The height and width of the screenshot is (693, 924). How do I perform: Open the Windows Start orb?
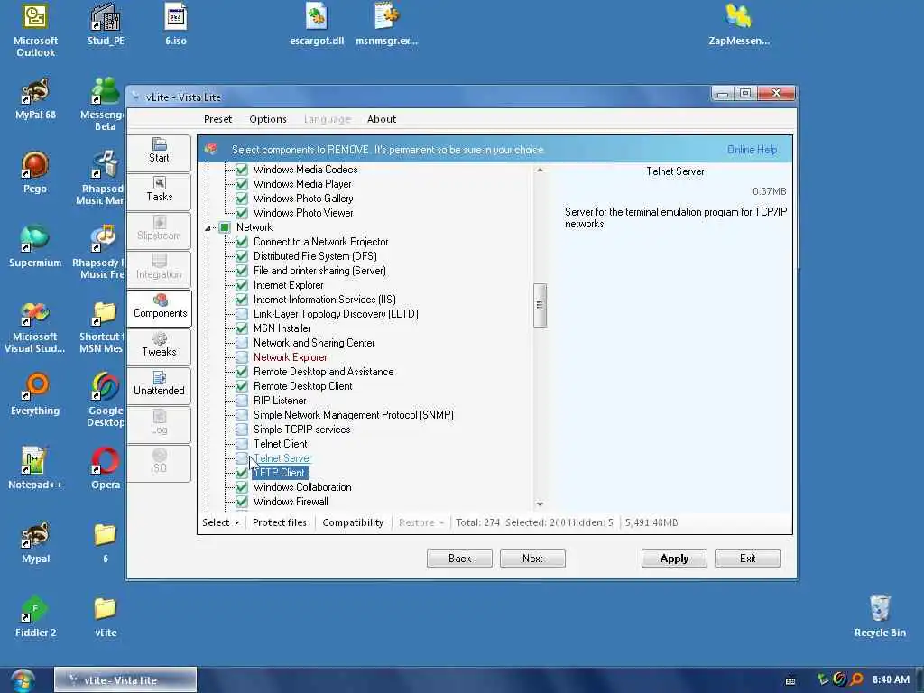pos(23,680)
